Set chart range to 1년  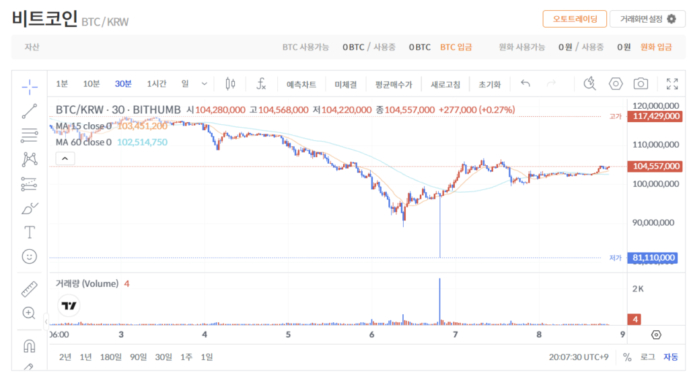[x=85, y=357]
